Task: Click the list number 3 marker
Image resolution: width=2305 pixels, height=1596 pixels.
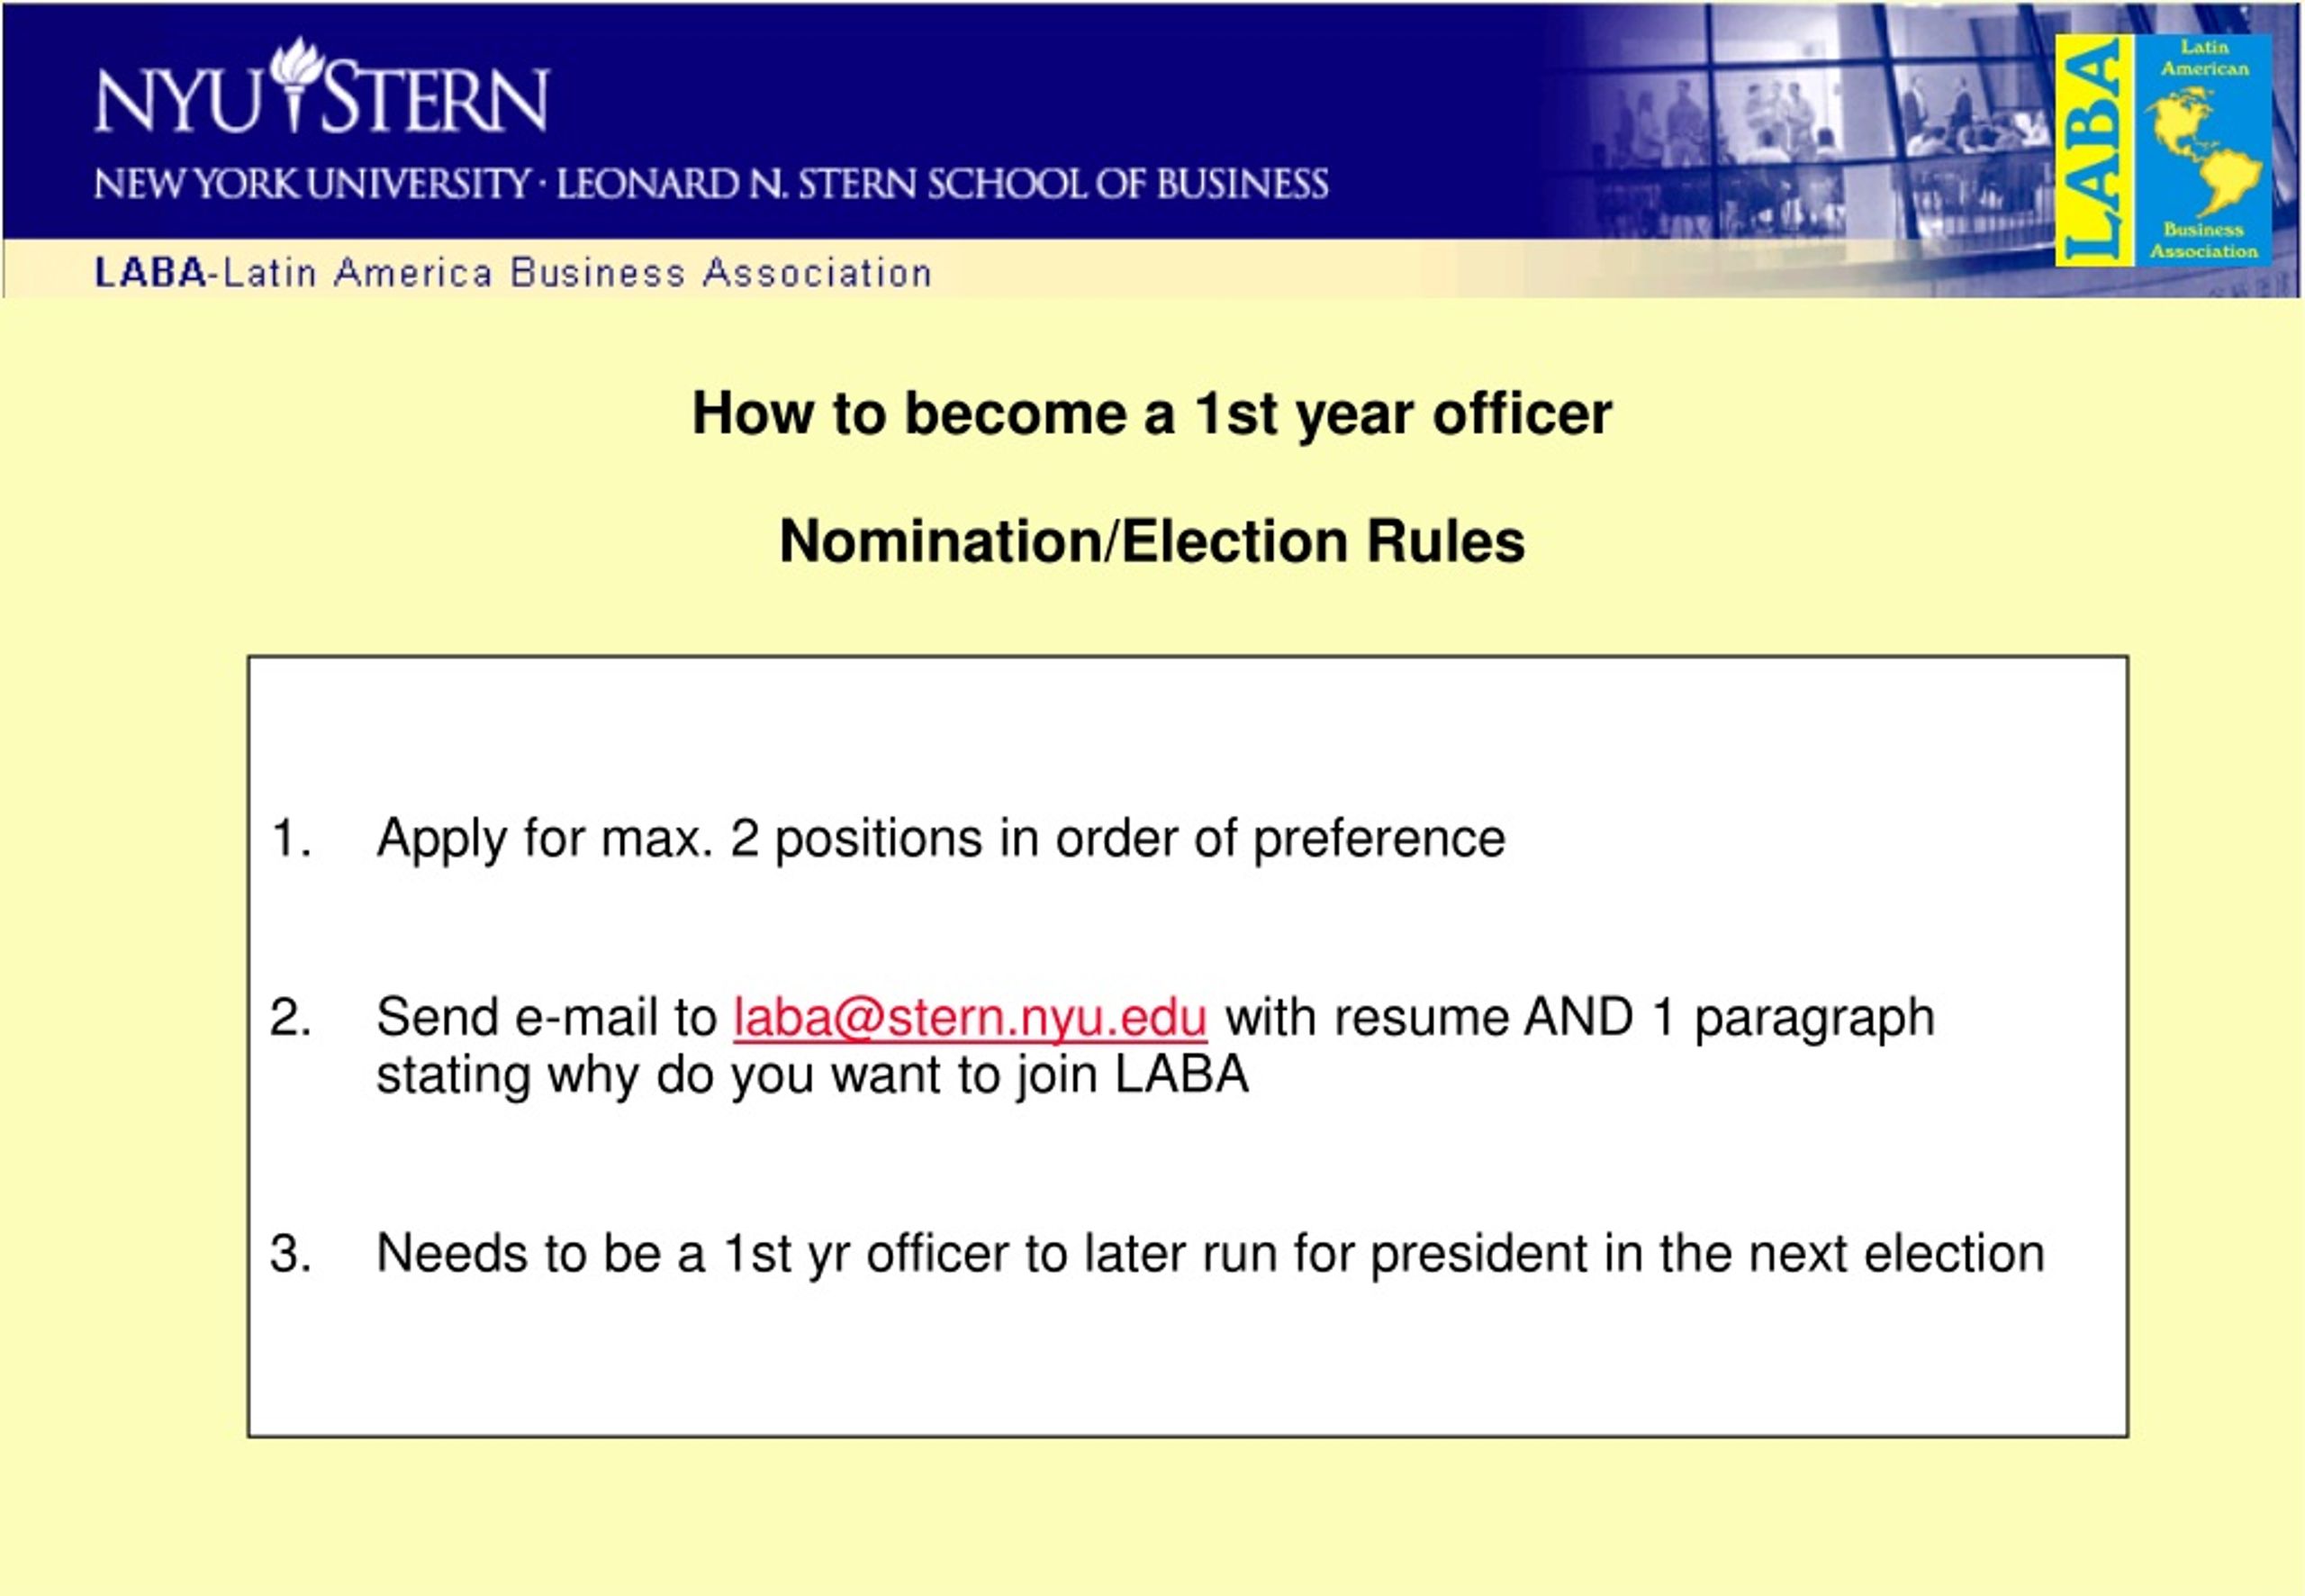Action: click(291, 1254)
